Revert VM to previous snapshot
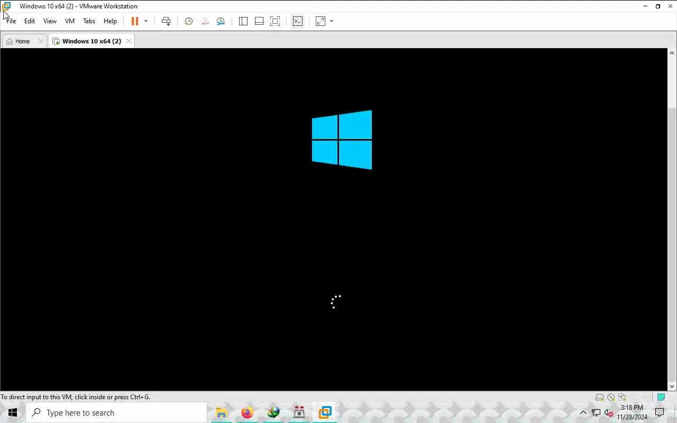Screen dimensions: 677x423 coord(205,21)
